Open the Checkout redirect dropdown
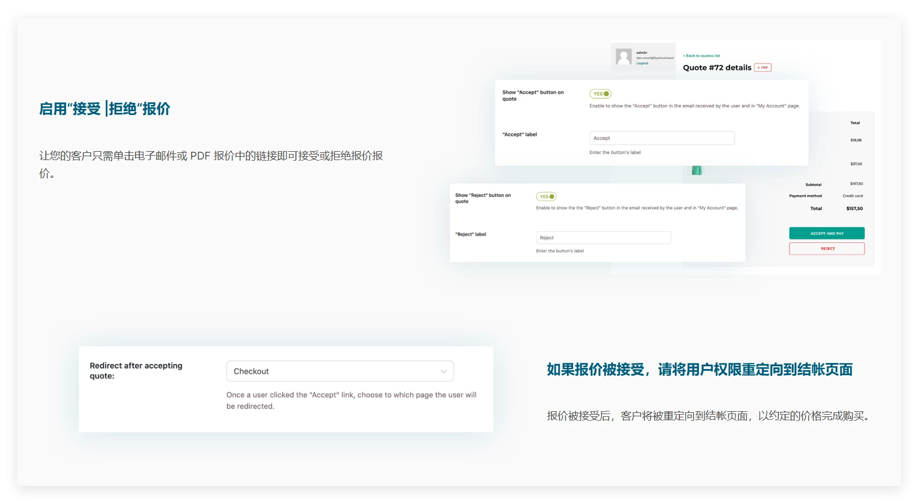Screen dimensions: 918x503 [x=340, y=371]
